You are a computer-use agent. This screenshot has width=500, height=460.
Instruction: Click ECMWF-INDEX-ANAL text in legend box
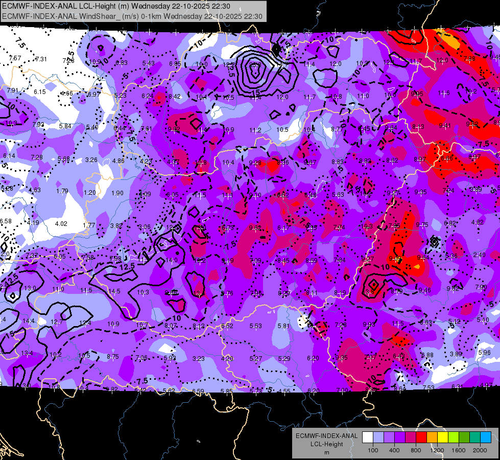[327, 436]
